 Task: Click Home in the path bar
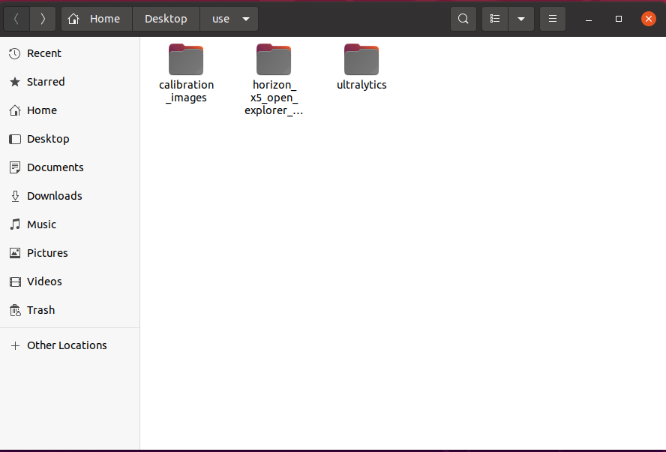coord(97,19)
